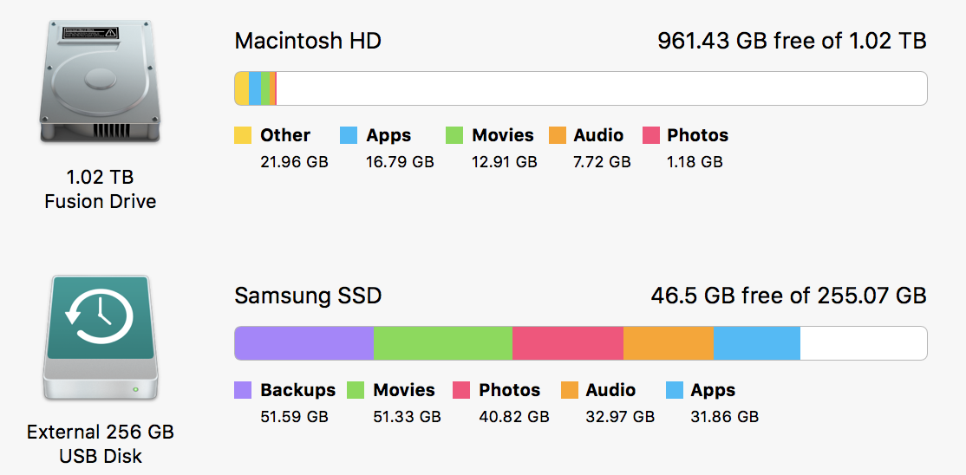Click the blue Apps swatch under Samsung SSD

(x=675, y=390)
